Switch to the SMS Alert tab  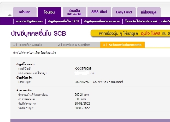pyautogui.click(x=99, y=12)
